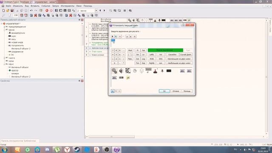The image size is (272, 153).
Task: Click the Left$ string function button
Action: coord(152,55)
